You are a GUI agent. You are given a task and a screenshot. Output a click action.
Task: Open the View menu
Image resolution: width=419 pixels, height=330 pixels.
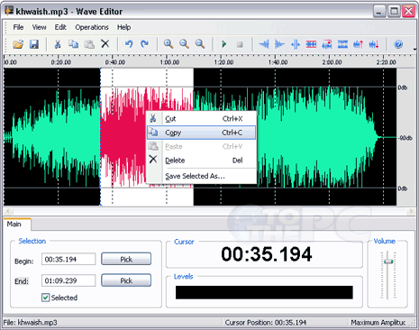pos(39,27)
